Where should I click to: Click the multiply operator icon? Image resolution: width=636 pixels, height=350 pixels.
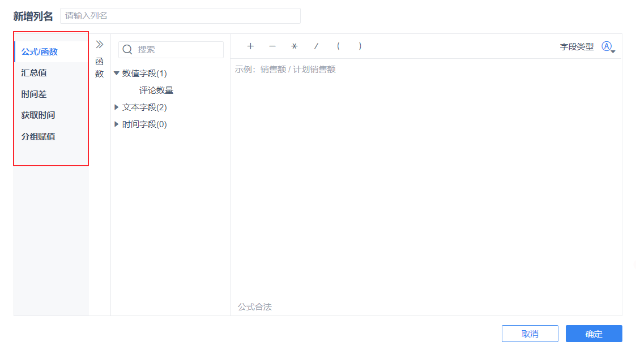pos(294,46)
